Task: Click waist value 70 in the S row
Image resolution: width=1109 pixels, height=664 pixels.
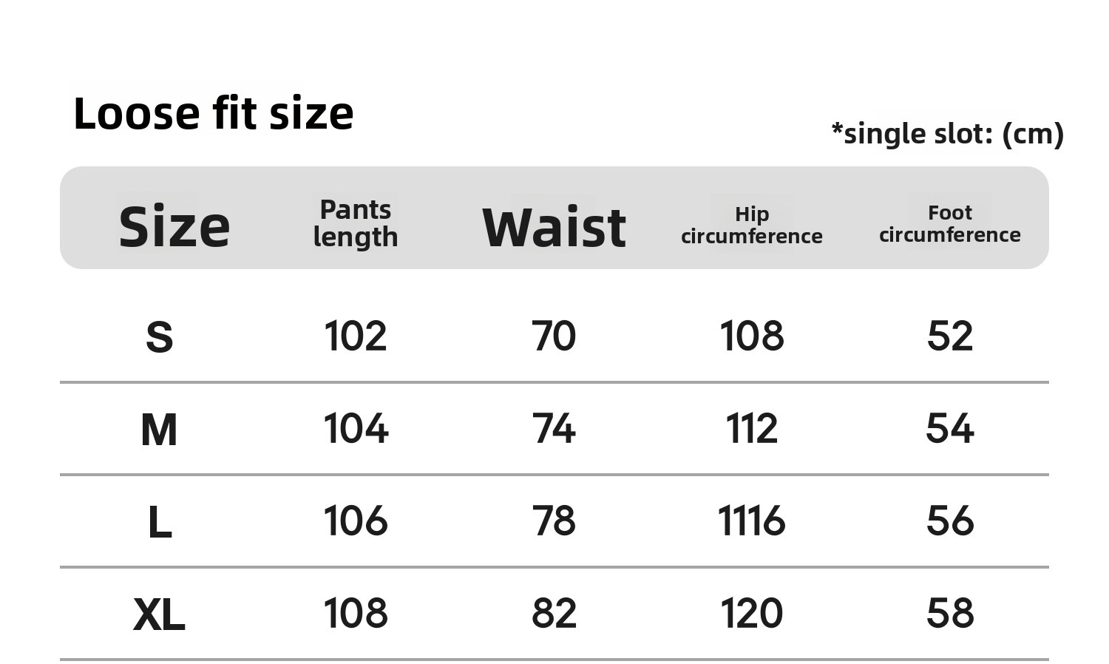Action: [554, 336]
